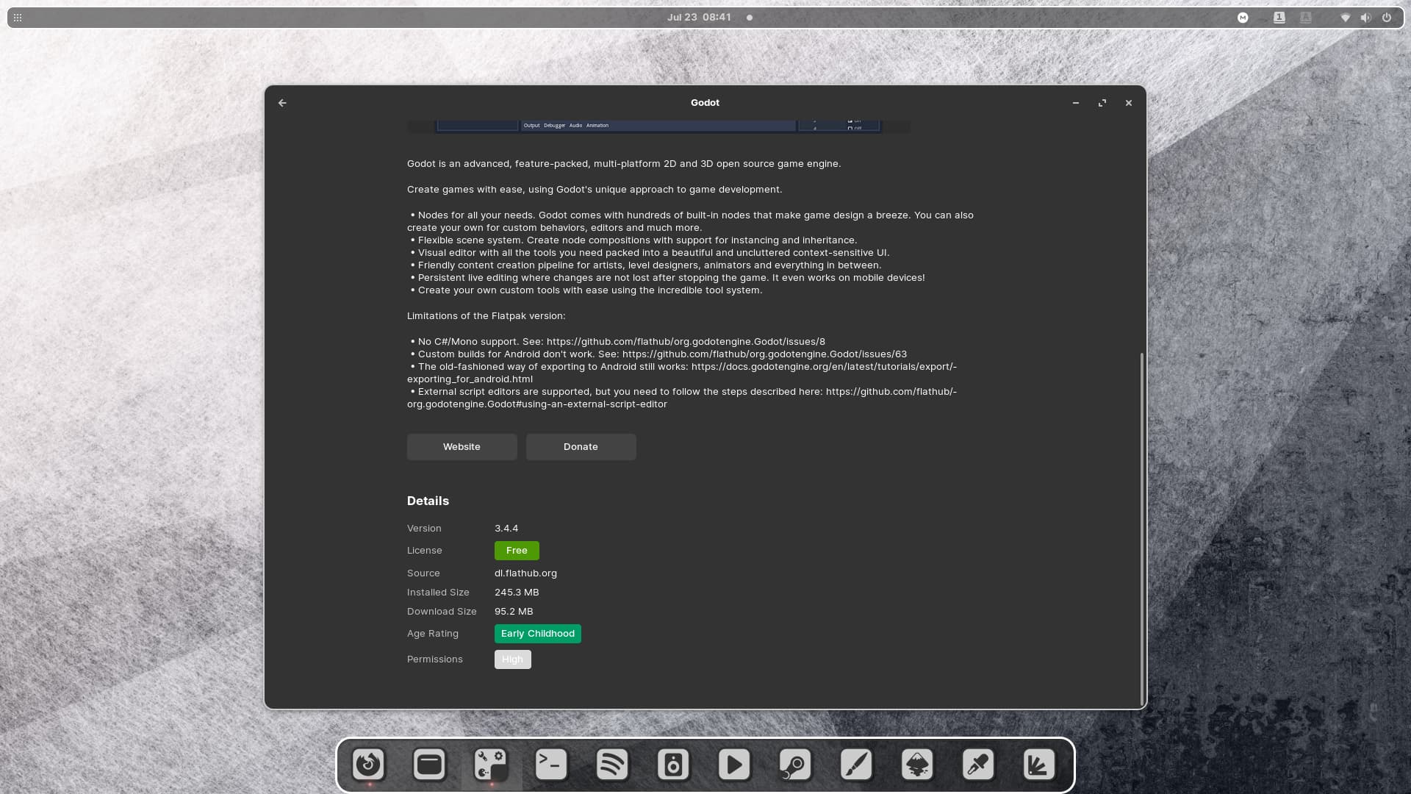The image size is (1411, 794).
Task: Open Steam from the dock
Action: pyautogui.click(x=795, y=765)
